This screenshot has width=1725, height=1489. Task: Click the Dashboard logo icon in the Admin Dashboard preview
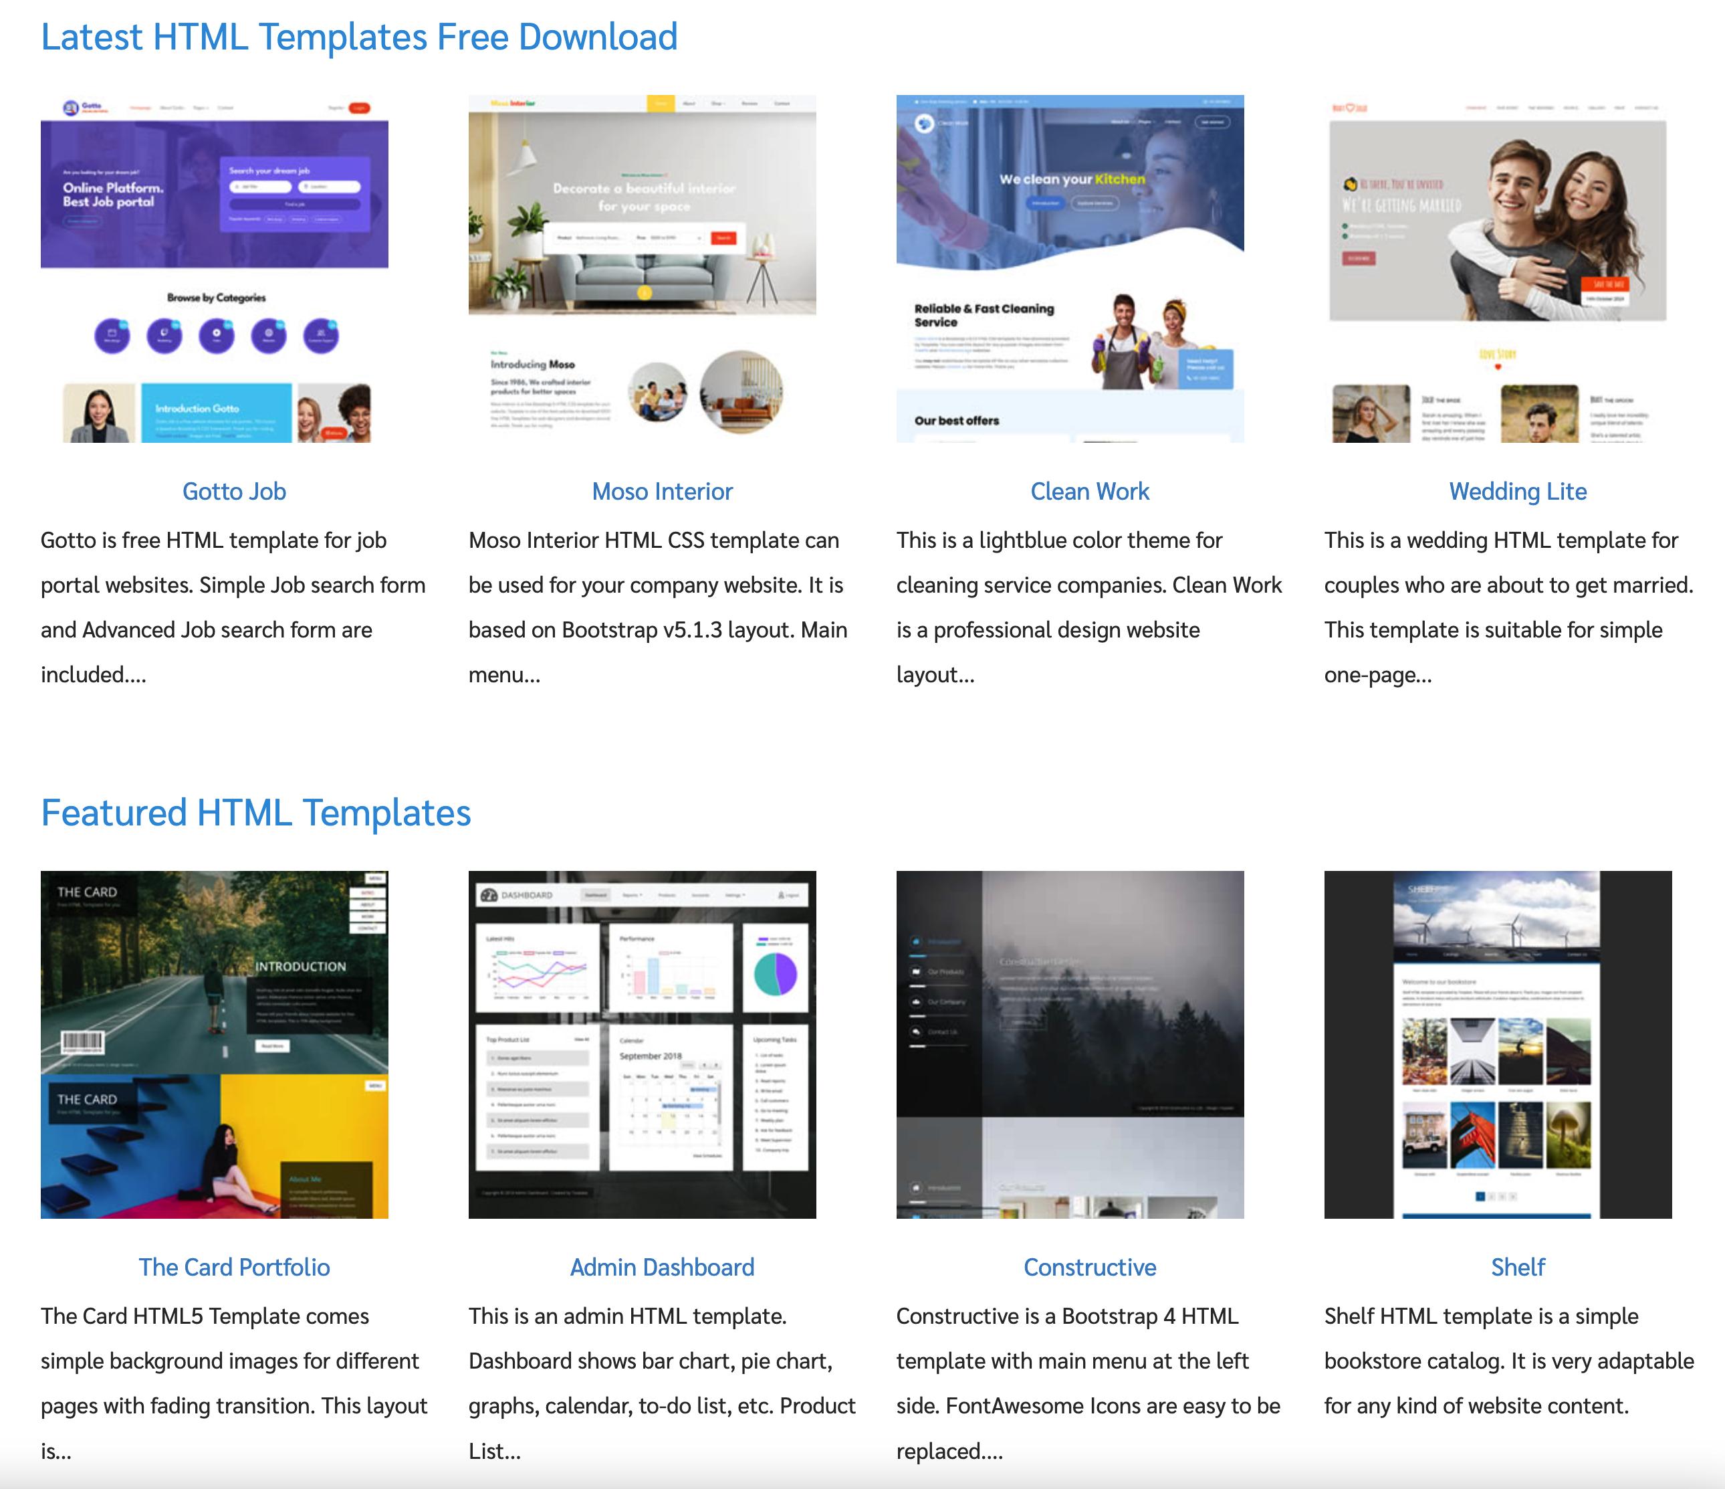[489, 896]
